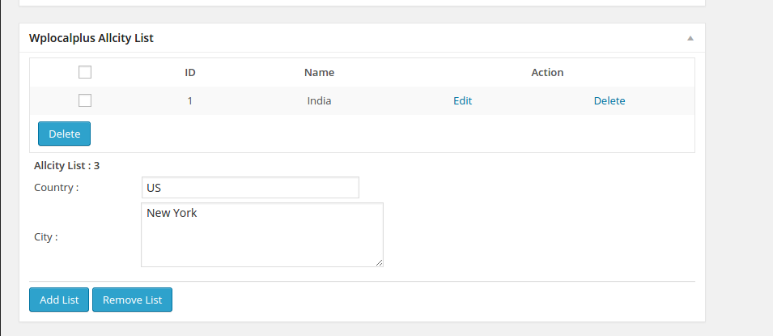
Task: Click the Add List button
Action: [59, 300]
